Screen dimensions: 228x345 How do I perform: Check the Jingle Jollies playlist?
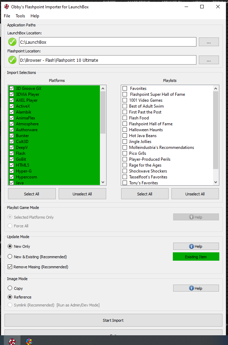click(125, 142)
